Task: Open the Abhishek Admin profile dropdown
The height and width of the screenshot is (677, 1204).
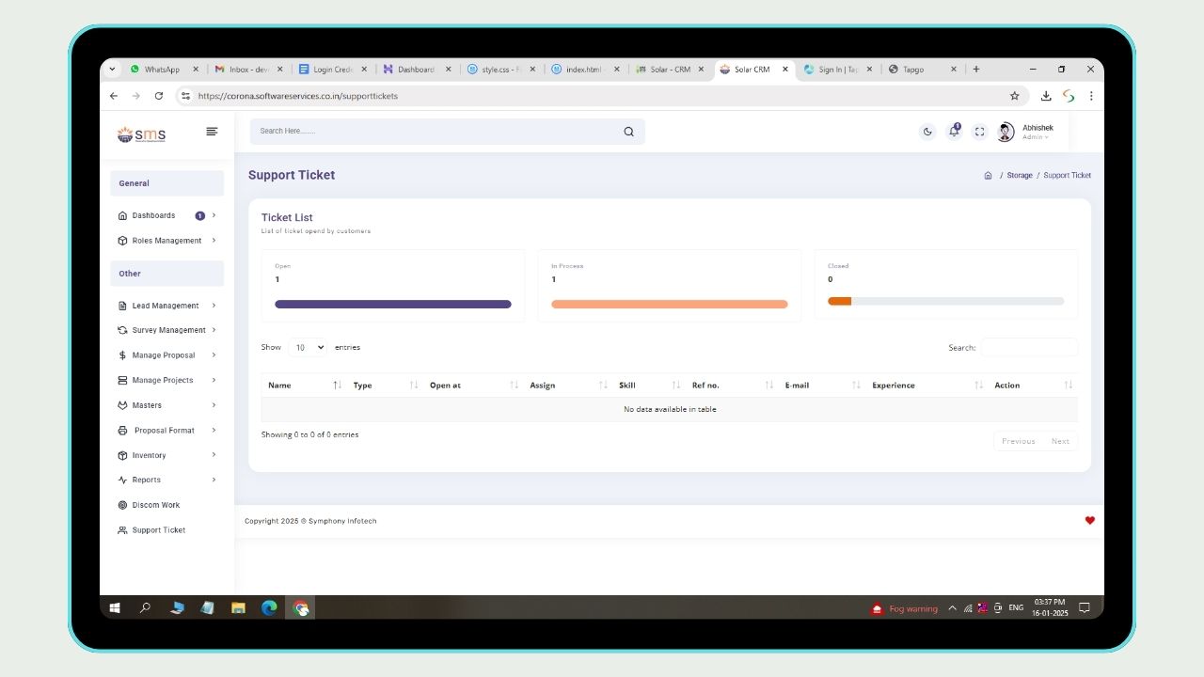Action: 1026,132
